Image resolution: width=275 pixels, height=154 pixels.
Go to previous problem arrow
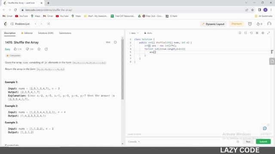coord(35,24)
